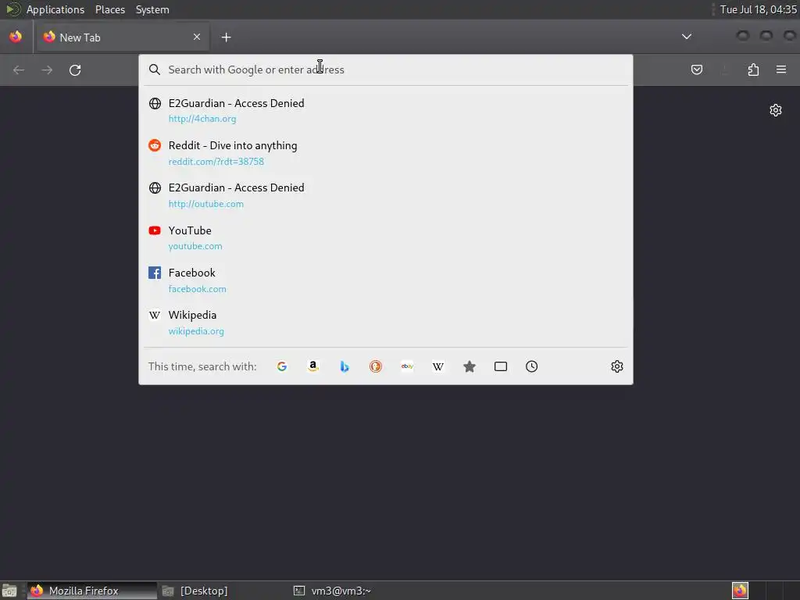
Task: Click Firefox workspace icon in bottom panel
Action: 740,591
